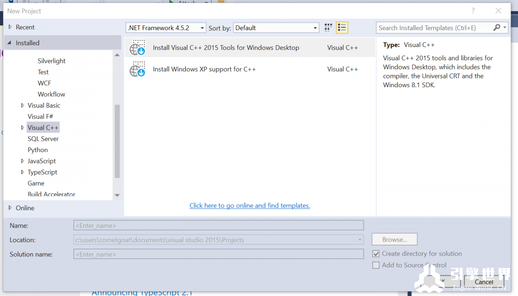Select the SQL Server category
The width and height of the screenshot is (518, 296).
point(43,139)
